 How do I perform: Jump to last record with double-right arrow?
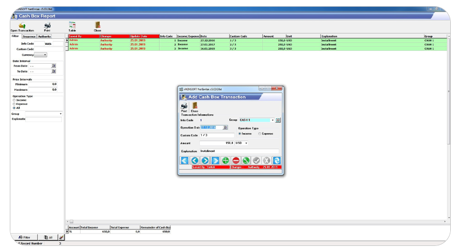point(215,160)
